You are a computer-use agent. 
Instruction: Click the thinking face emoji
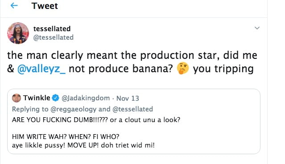coord(183,68)
